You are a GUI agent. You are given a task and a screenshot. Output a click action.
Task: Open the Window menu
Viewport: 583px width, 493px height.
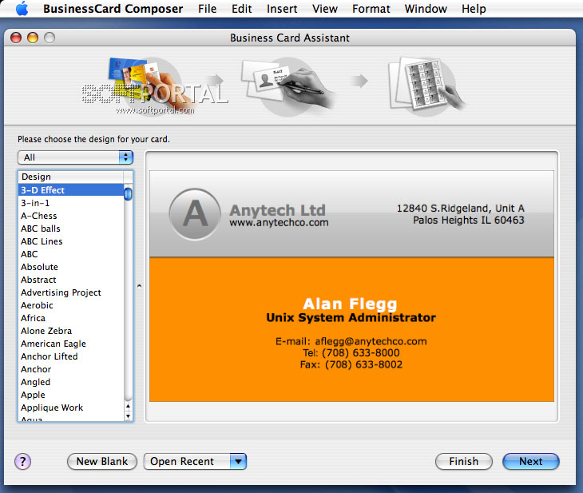pyautogui.click(x=426, y=9)
